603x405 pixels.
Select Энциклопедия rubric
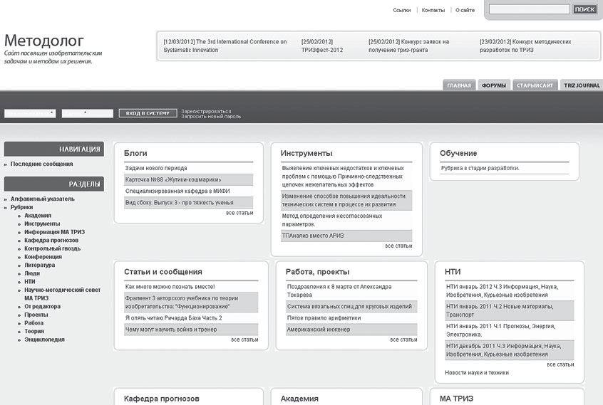click(x=44, y=340)
